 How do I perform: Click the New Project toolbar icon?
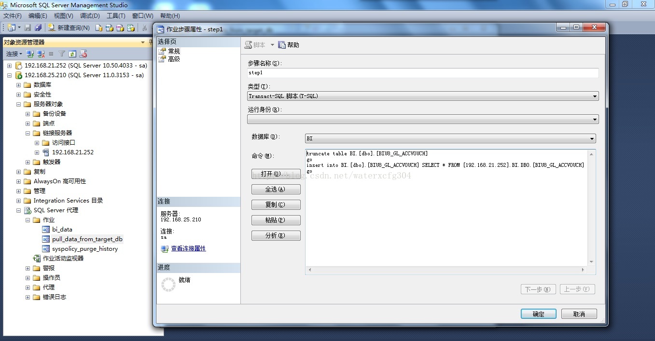click(x=12, y=27)
